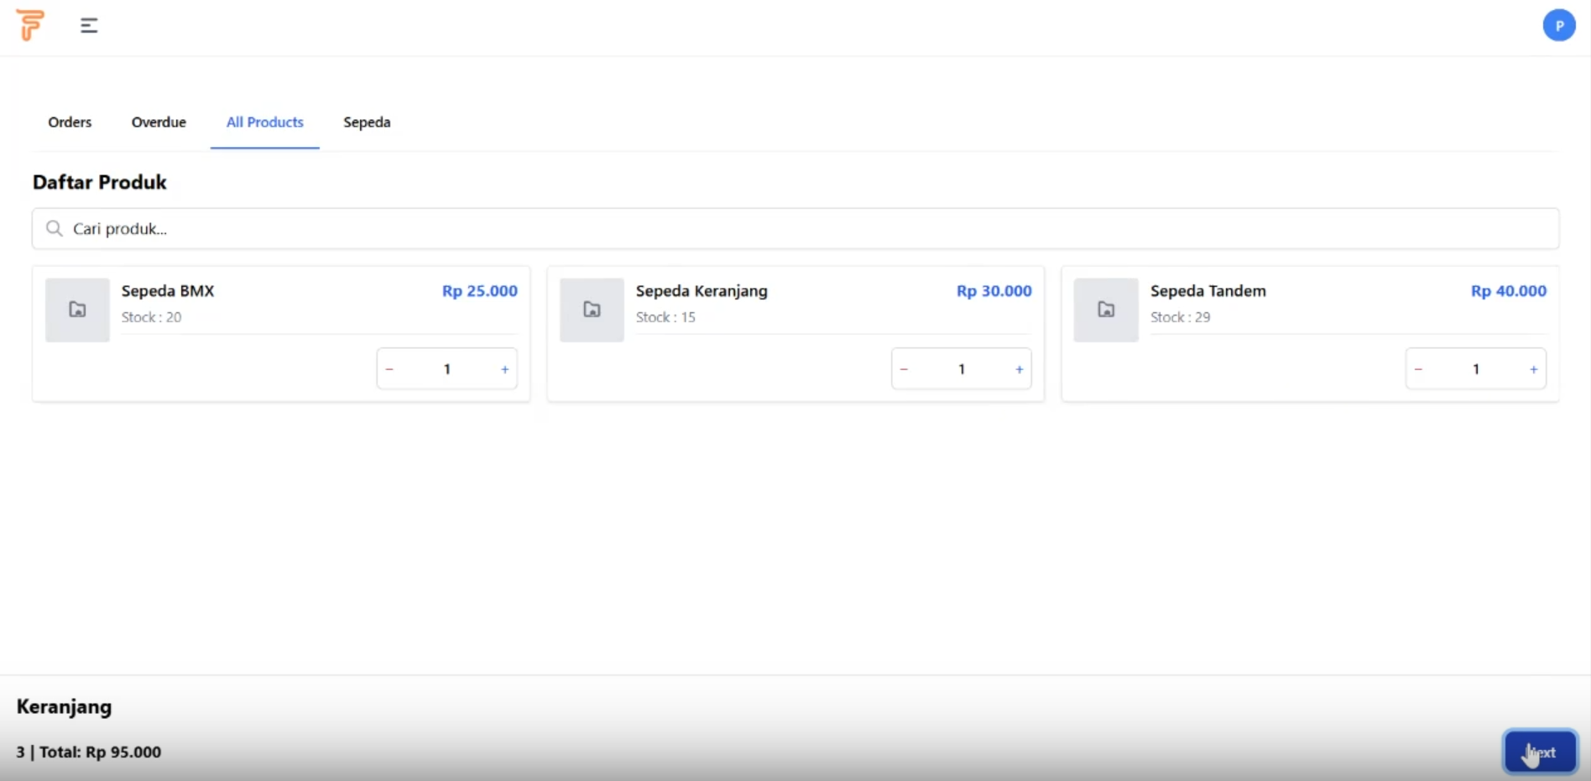The height and width of the screenshot is (781, 1591).
Task: Toggle the hamburger sidebar menu
Action: 89,26
